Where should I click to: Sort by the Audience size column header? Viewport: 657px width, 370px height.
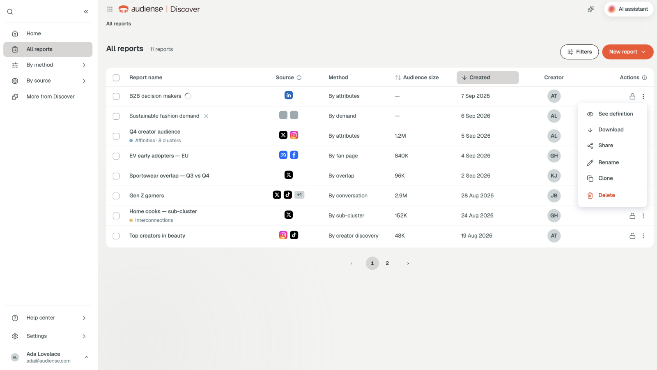tap(417, 78)
